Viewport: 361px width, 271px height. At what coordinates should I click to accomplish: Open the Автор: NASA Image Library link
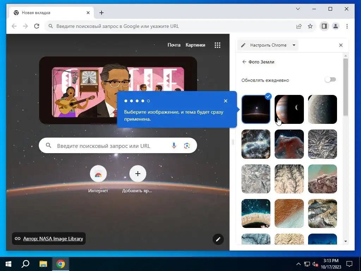click(53, 239)
